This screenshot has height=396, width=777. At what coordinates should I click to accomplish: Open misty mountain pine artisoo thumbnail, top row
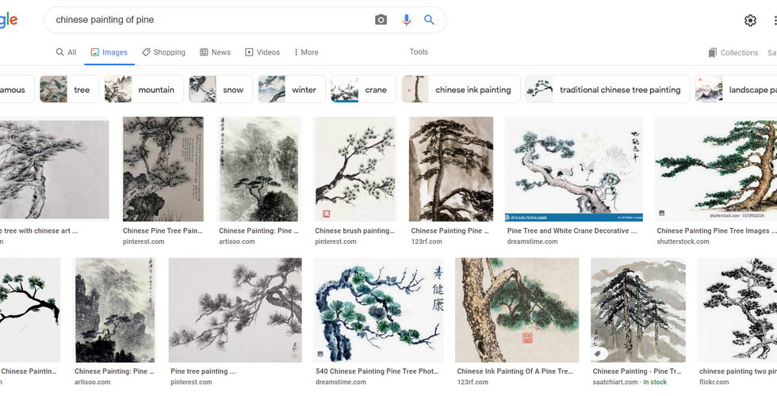click(x=259, y=169)
